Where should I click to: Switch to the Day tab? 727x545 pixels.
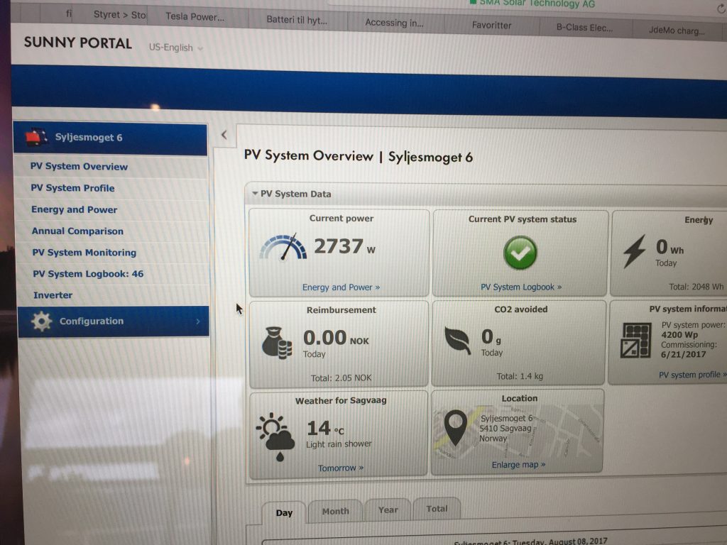tap(284, 512)
